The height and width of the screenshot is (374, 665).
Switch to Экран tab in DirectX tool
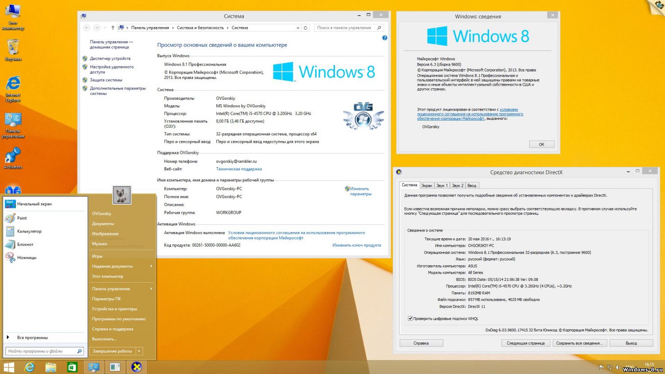pyautogui.click(x=426, y=185)
